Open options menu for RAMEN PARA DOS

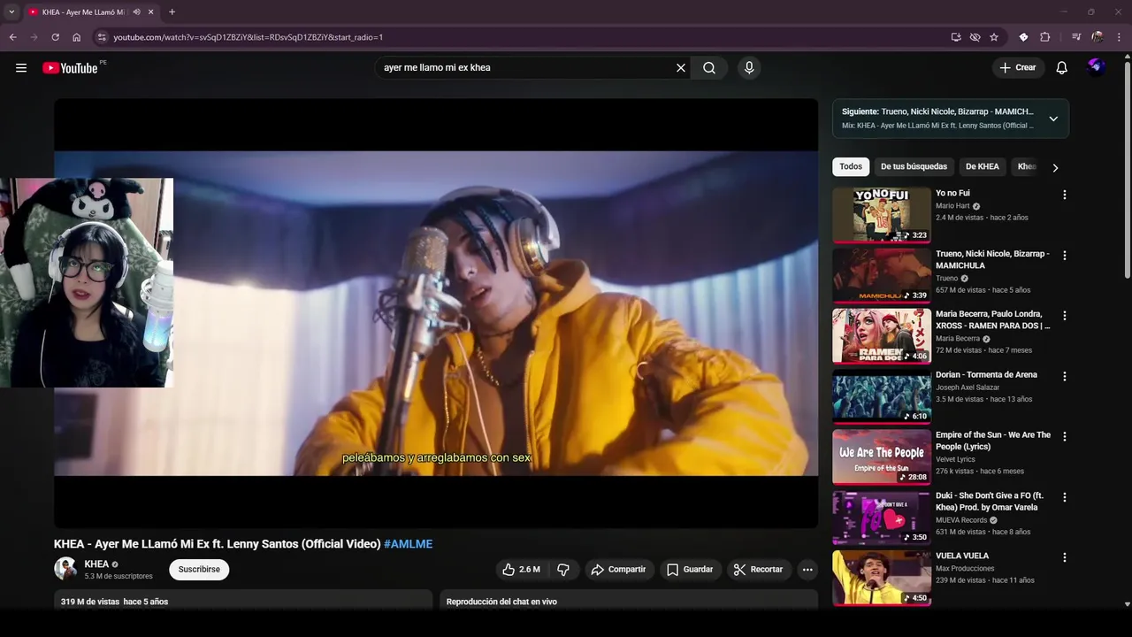(1065, 316)
